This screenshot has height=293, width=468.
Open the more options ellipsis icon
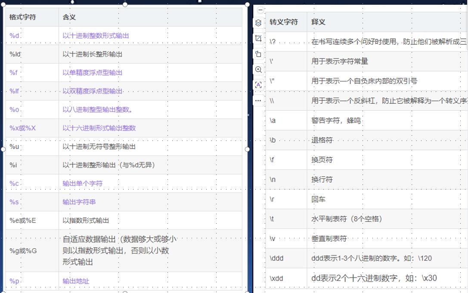[x=258, y=100]
